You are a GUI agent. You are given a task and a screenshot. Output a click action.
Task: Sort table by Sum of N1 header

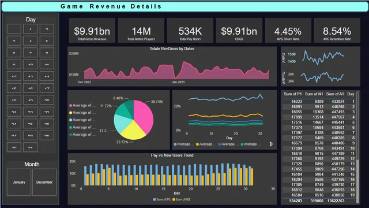tap(314, 94)
